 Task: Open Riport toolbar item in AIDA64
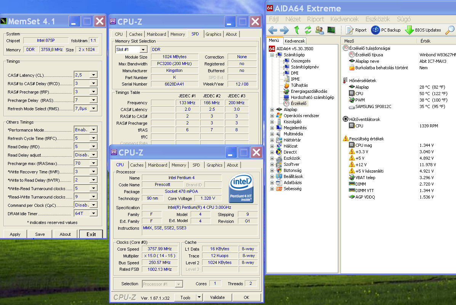[x=356, y=30]
